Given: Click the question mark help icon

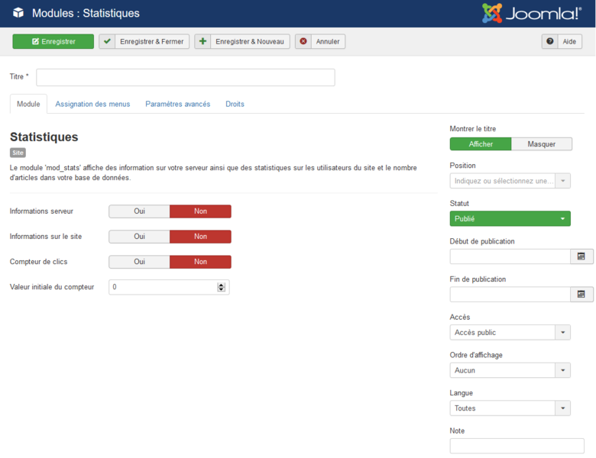Looking at the screenshot, I should [x=549, y=41].
